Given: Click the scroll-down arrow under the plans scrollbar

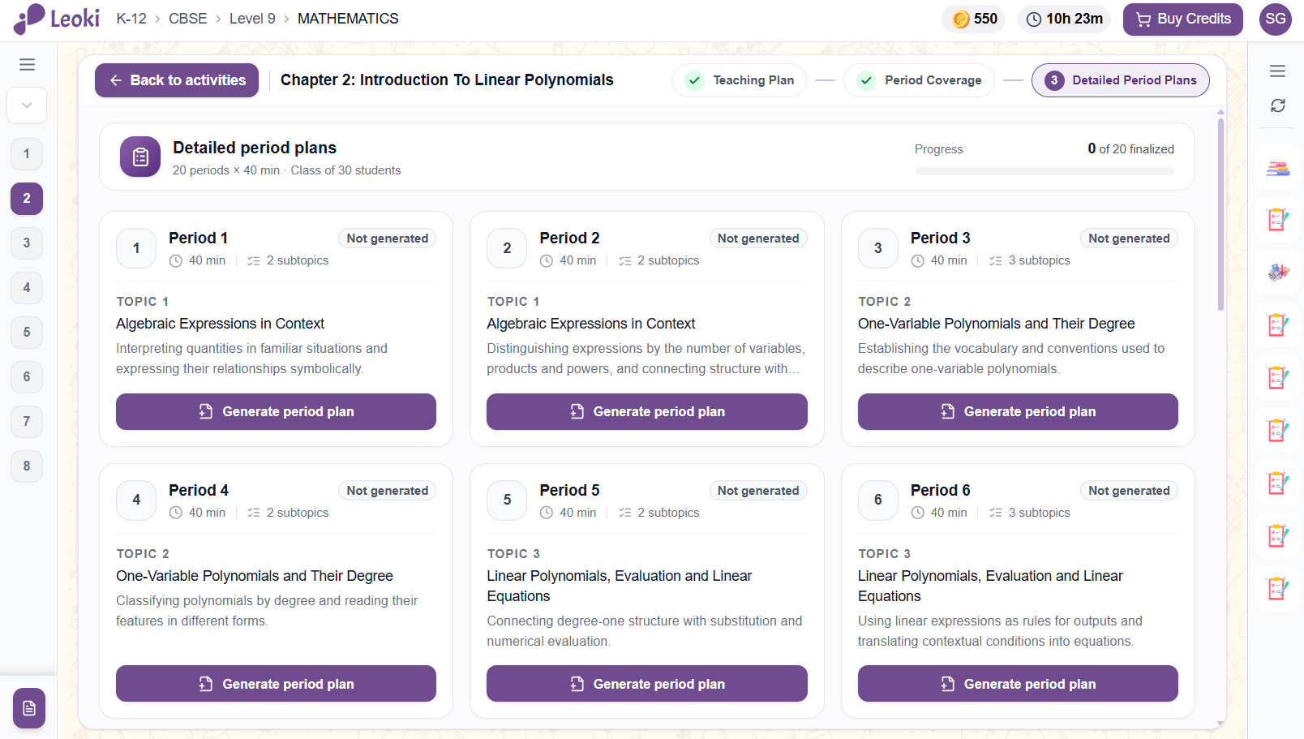Looking at the screenshot, I should tap(1220, 723).
